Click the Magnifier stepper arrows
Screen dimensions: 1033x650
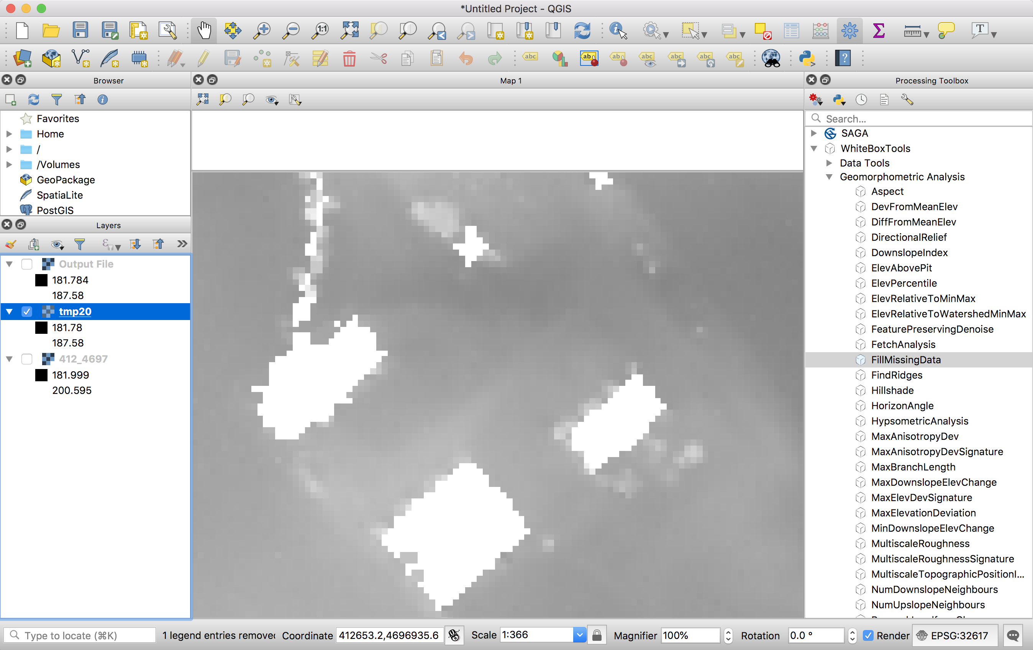point(728,635)
